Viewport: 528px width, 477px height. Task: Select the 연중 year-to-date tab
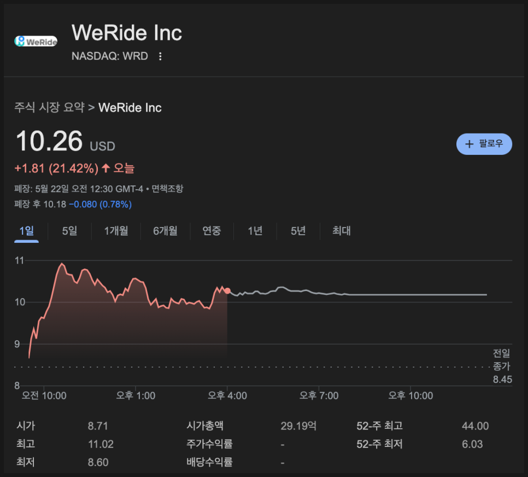coord(212,231)
